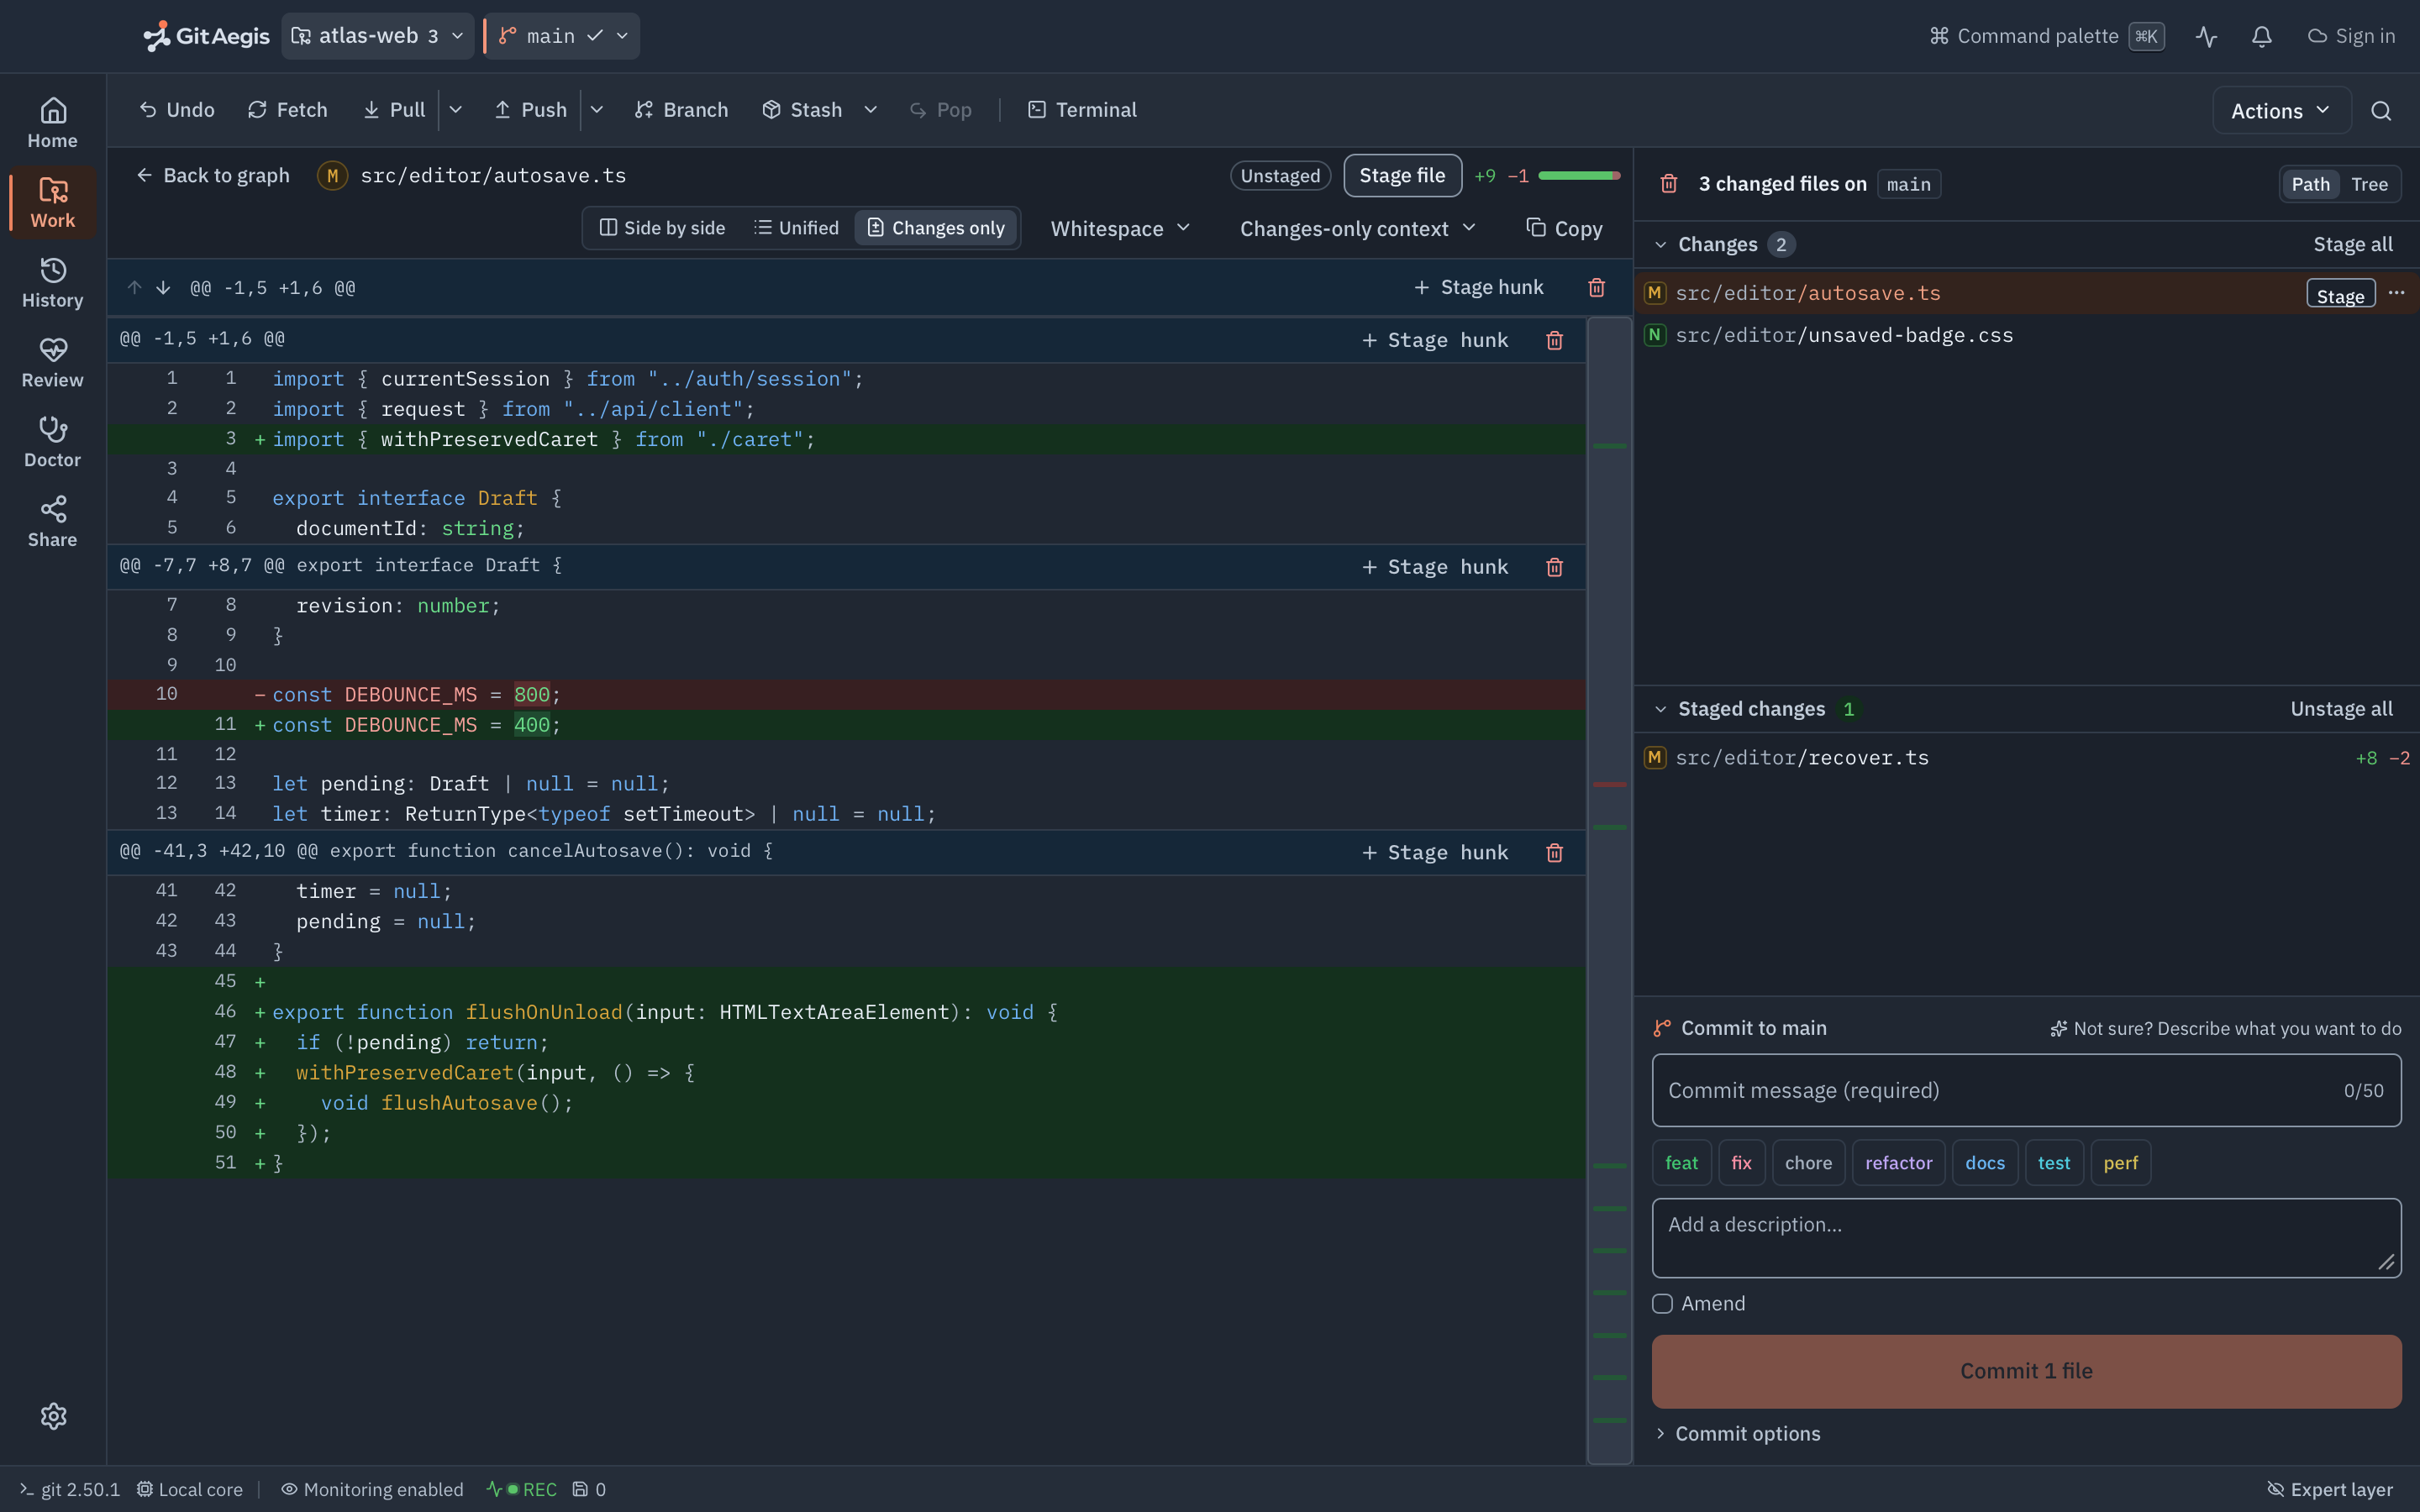Toggle the Amend checkbox

coord(1663,1304)
